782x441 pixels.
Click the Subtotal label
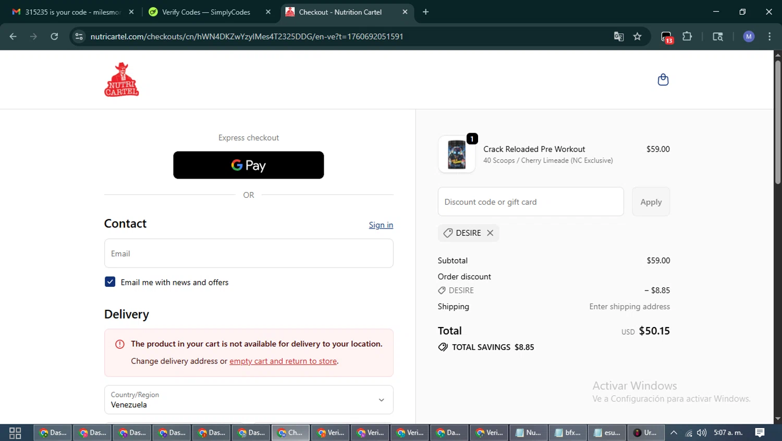[453, 260]
